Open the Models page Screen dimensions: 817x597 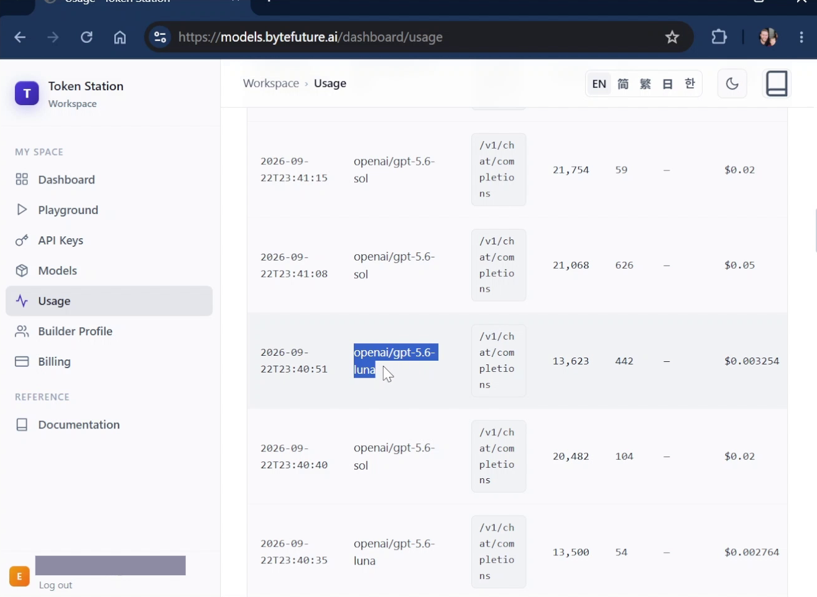(x=109, y=271)
